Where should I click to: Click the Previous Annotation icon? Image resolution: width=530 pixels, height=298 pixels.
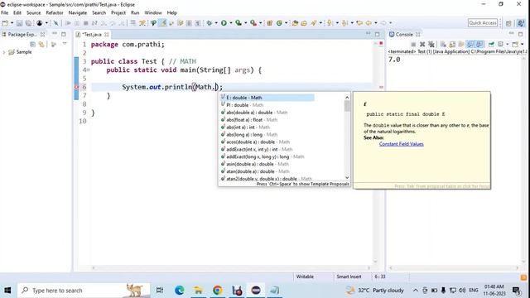(x=344, y=23)
